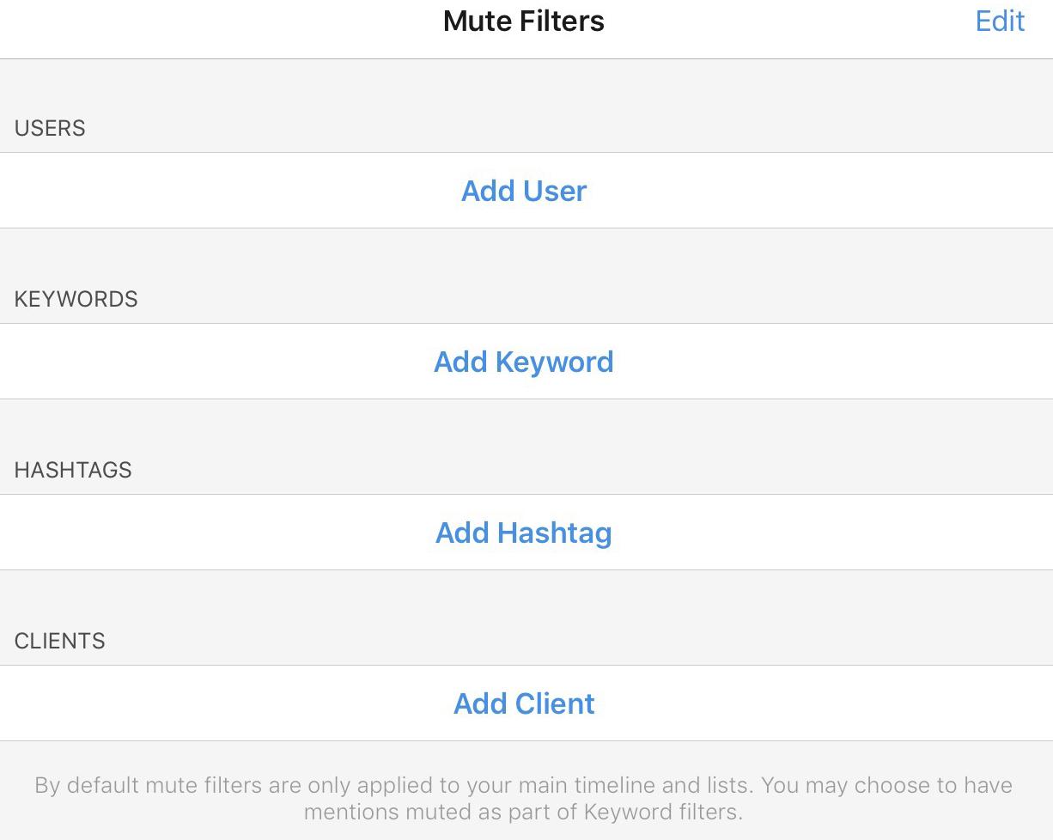
Task: Begin creating a new hashtag filter
Action: [x=524, y=533]
